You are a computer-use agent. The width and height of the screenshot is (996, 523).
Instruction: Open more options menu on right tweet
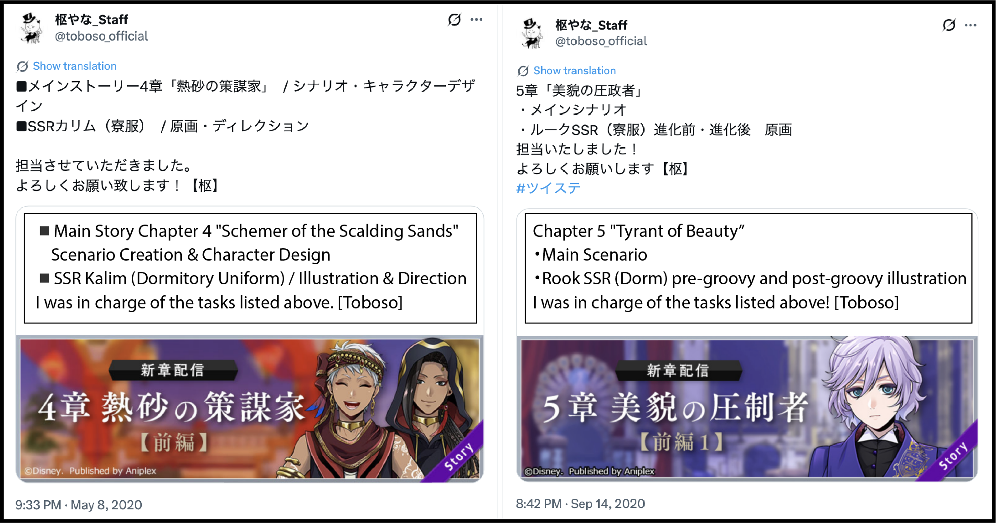(970, 25)
